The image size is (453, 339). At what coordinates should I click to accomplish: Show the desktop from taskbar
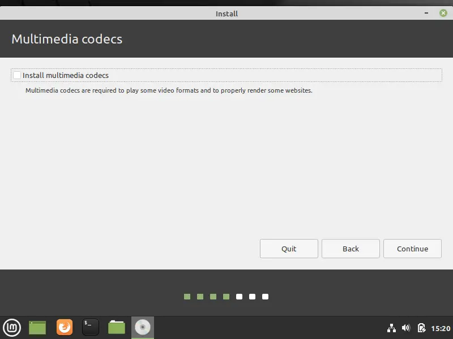[x=37, y=328]
